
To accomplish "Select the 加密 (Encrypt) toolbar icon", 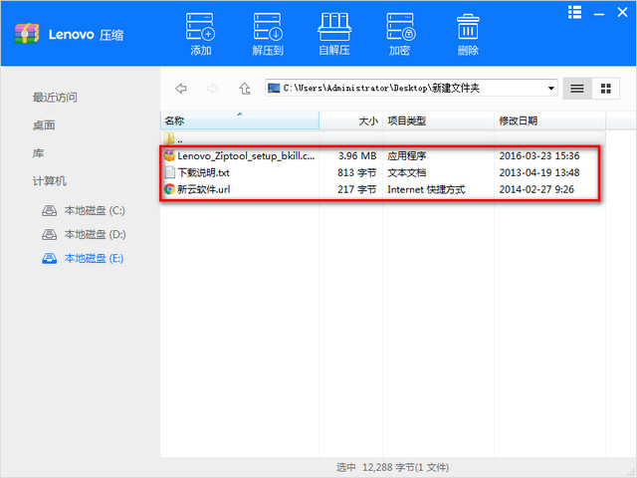I will click(x=400, y=34).
